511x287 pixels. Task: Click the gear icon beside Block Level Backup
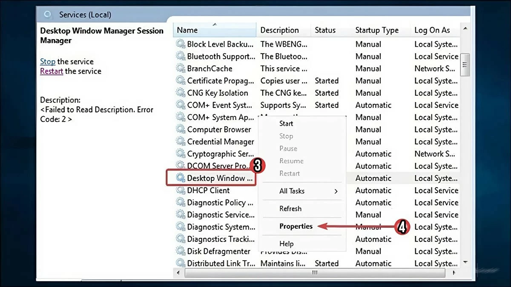pos(181,44)
